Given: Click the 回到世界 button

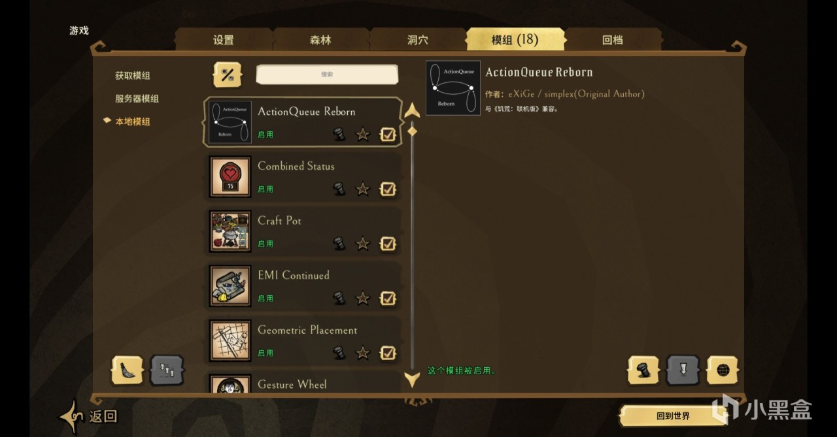Looking at the screenshot, I should point(673,415).
